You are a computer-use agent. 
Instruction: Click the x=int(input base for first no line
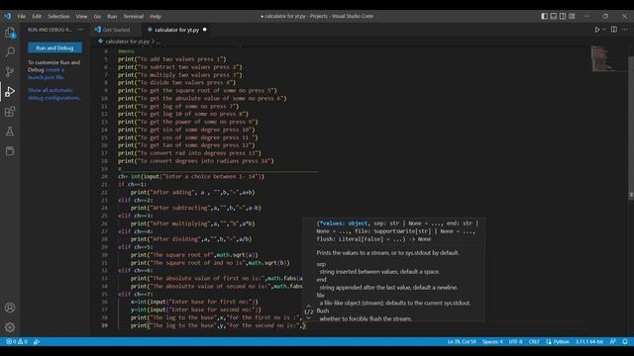pyautogui.click(x=194, y=302)
